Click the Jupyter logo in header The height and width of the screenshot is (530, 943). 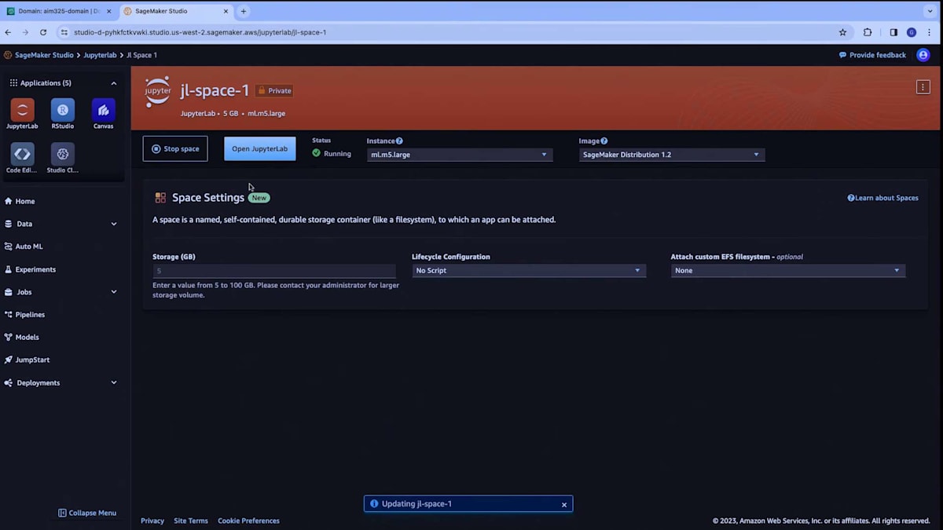pyautogui.click(x=158, y=91)
